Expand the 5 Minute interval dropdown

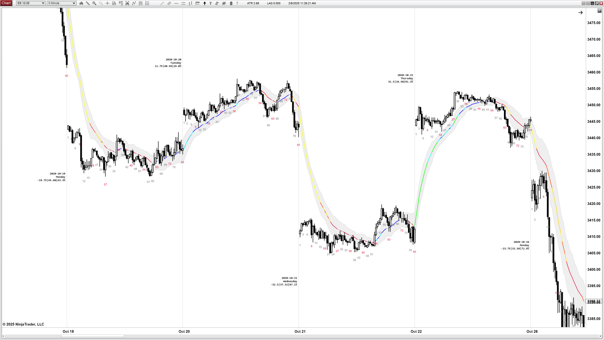point(61,3)
